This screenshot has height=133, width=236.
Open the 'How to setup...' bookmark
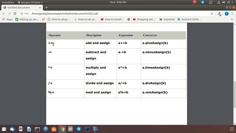(x=59, y=19)
